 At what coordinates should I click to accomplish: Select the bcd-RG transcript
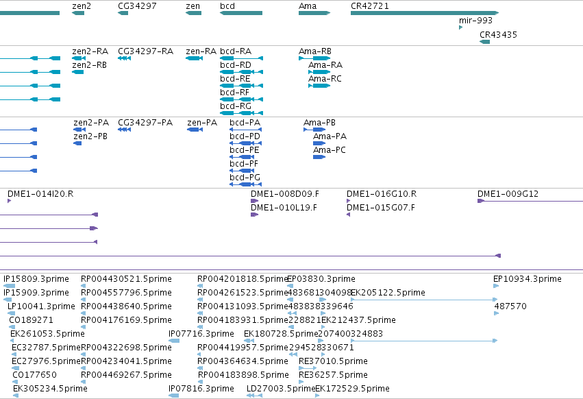click(242, 113)
